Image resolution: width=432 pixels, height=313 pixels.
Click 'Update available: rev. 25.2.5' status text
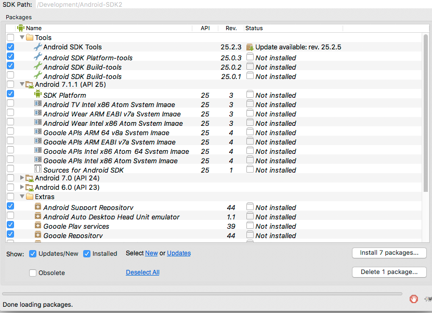(298, 47)
